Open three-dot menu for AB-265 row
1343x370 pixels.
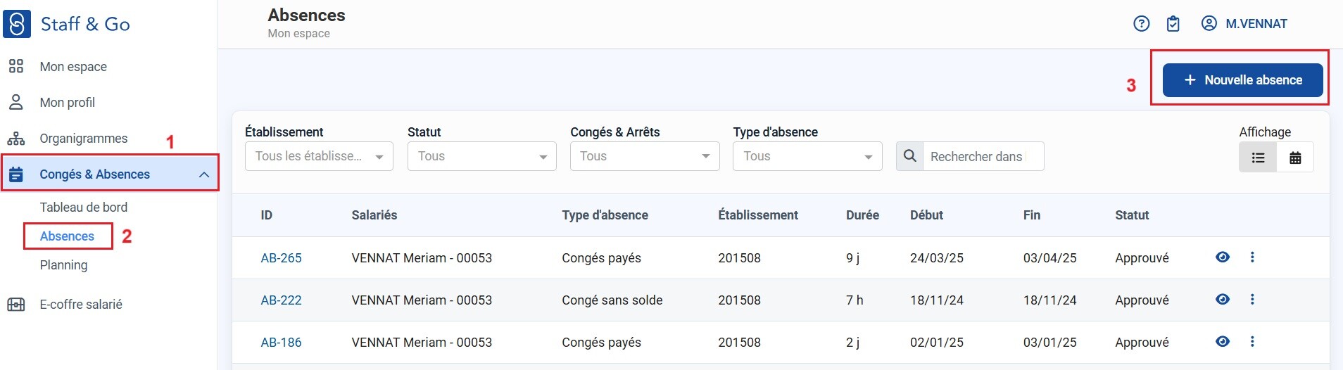(x=1251, y=257)
